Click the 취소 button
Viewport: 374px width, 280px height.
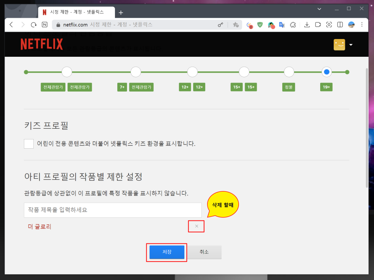(x=204, y=252)
